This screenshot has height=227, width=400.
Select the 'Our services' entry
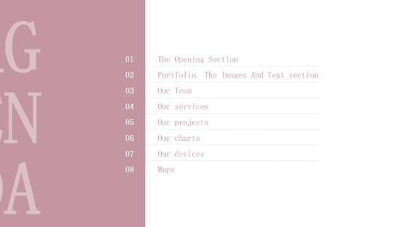click(183, 106)
